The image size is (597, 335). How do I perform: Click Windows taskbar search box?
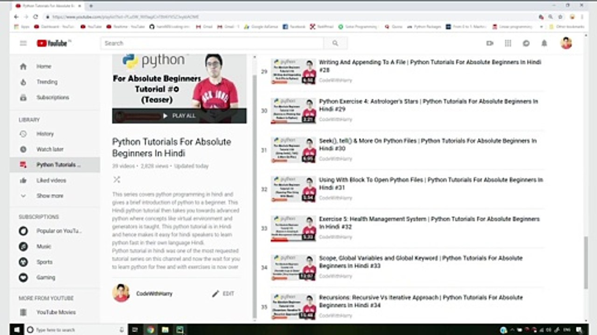point(76,329)
